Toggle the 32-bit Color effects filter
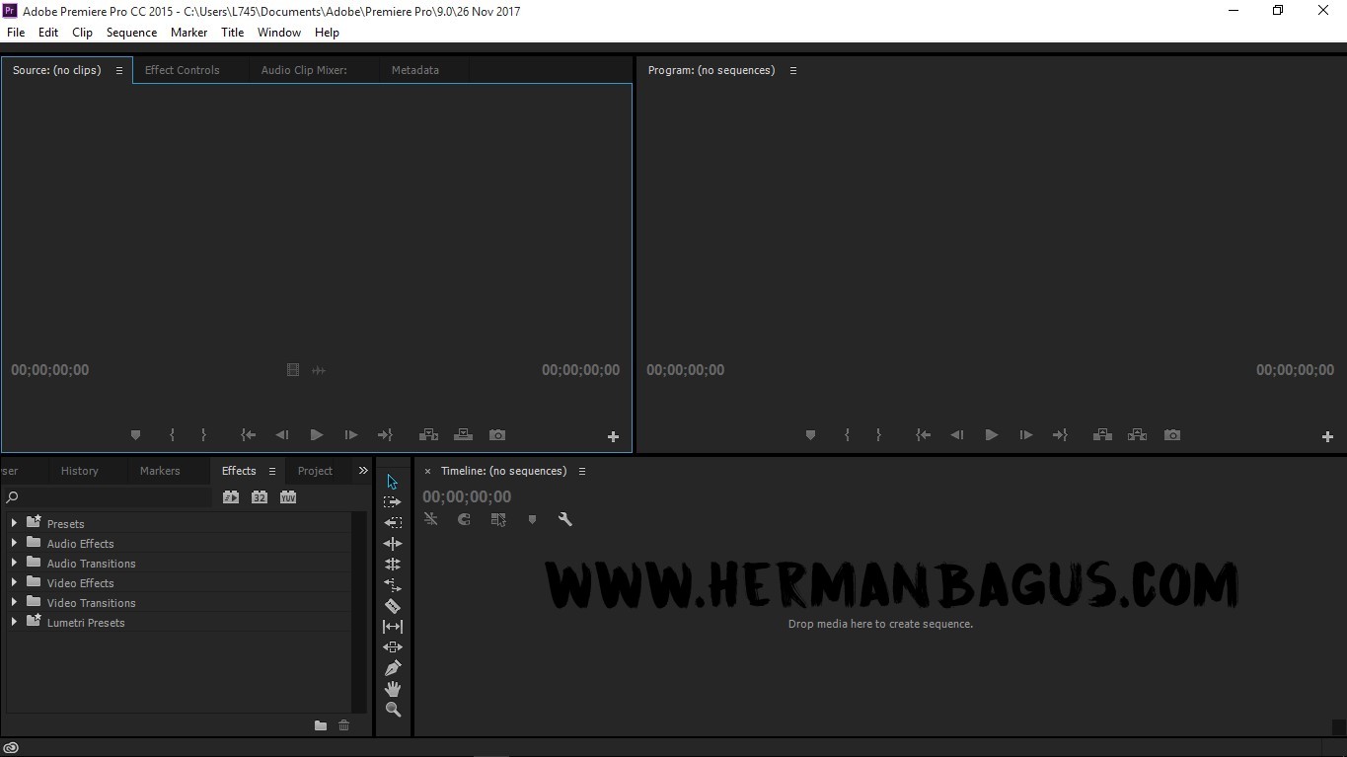The width and height of the screenshot is (1347, 757). (x=260, y=497)
